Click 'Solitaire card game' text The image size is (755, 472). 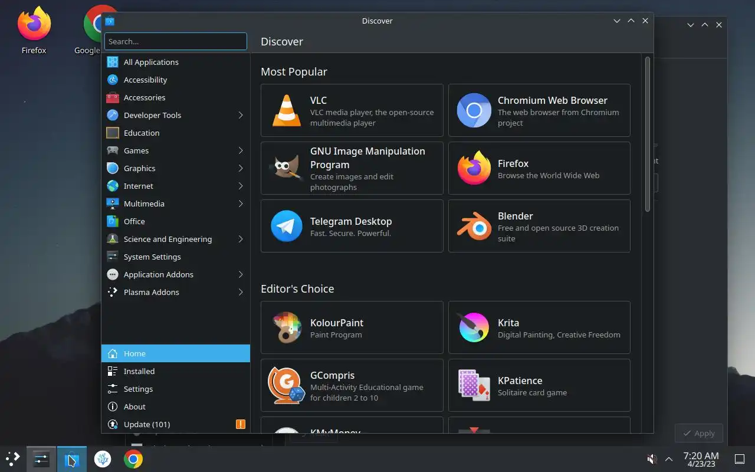pyautogui.click(x=532, y=392)
